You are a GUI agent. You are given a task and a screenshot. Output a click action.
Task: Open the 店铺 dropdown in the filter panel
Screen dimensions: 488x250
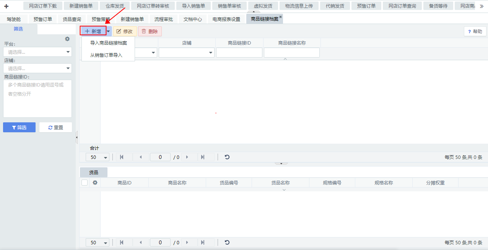point(37,68)
